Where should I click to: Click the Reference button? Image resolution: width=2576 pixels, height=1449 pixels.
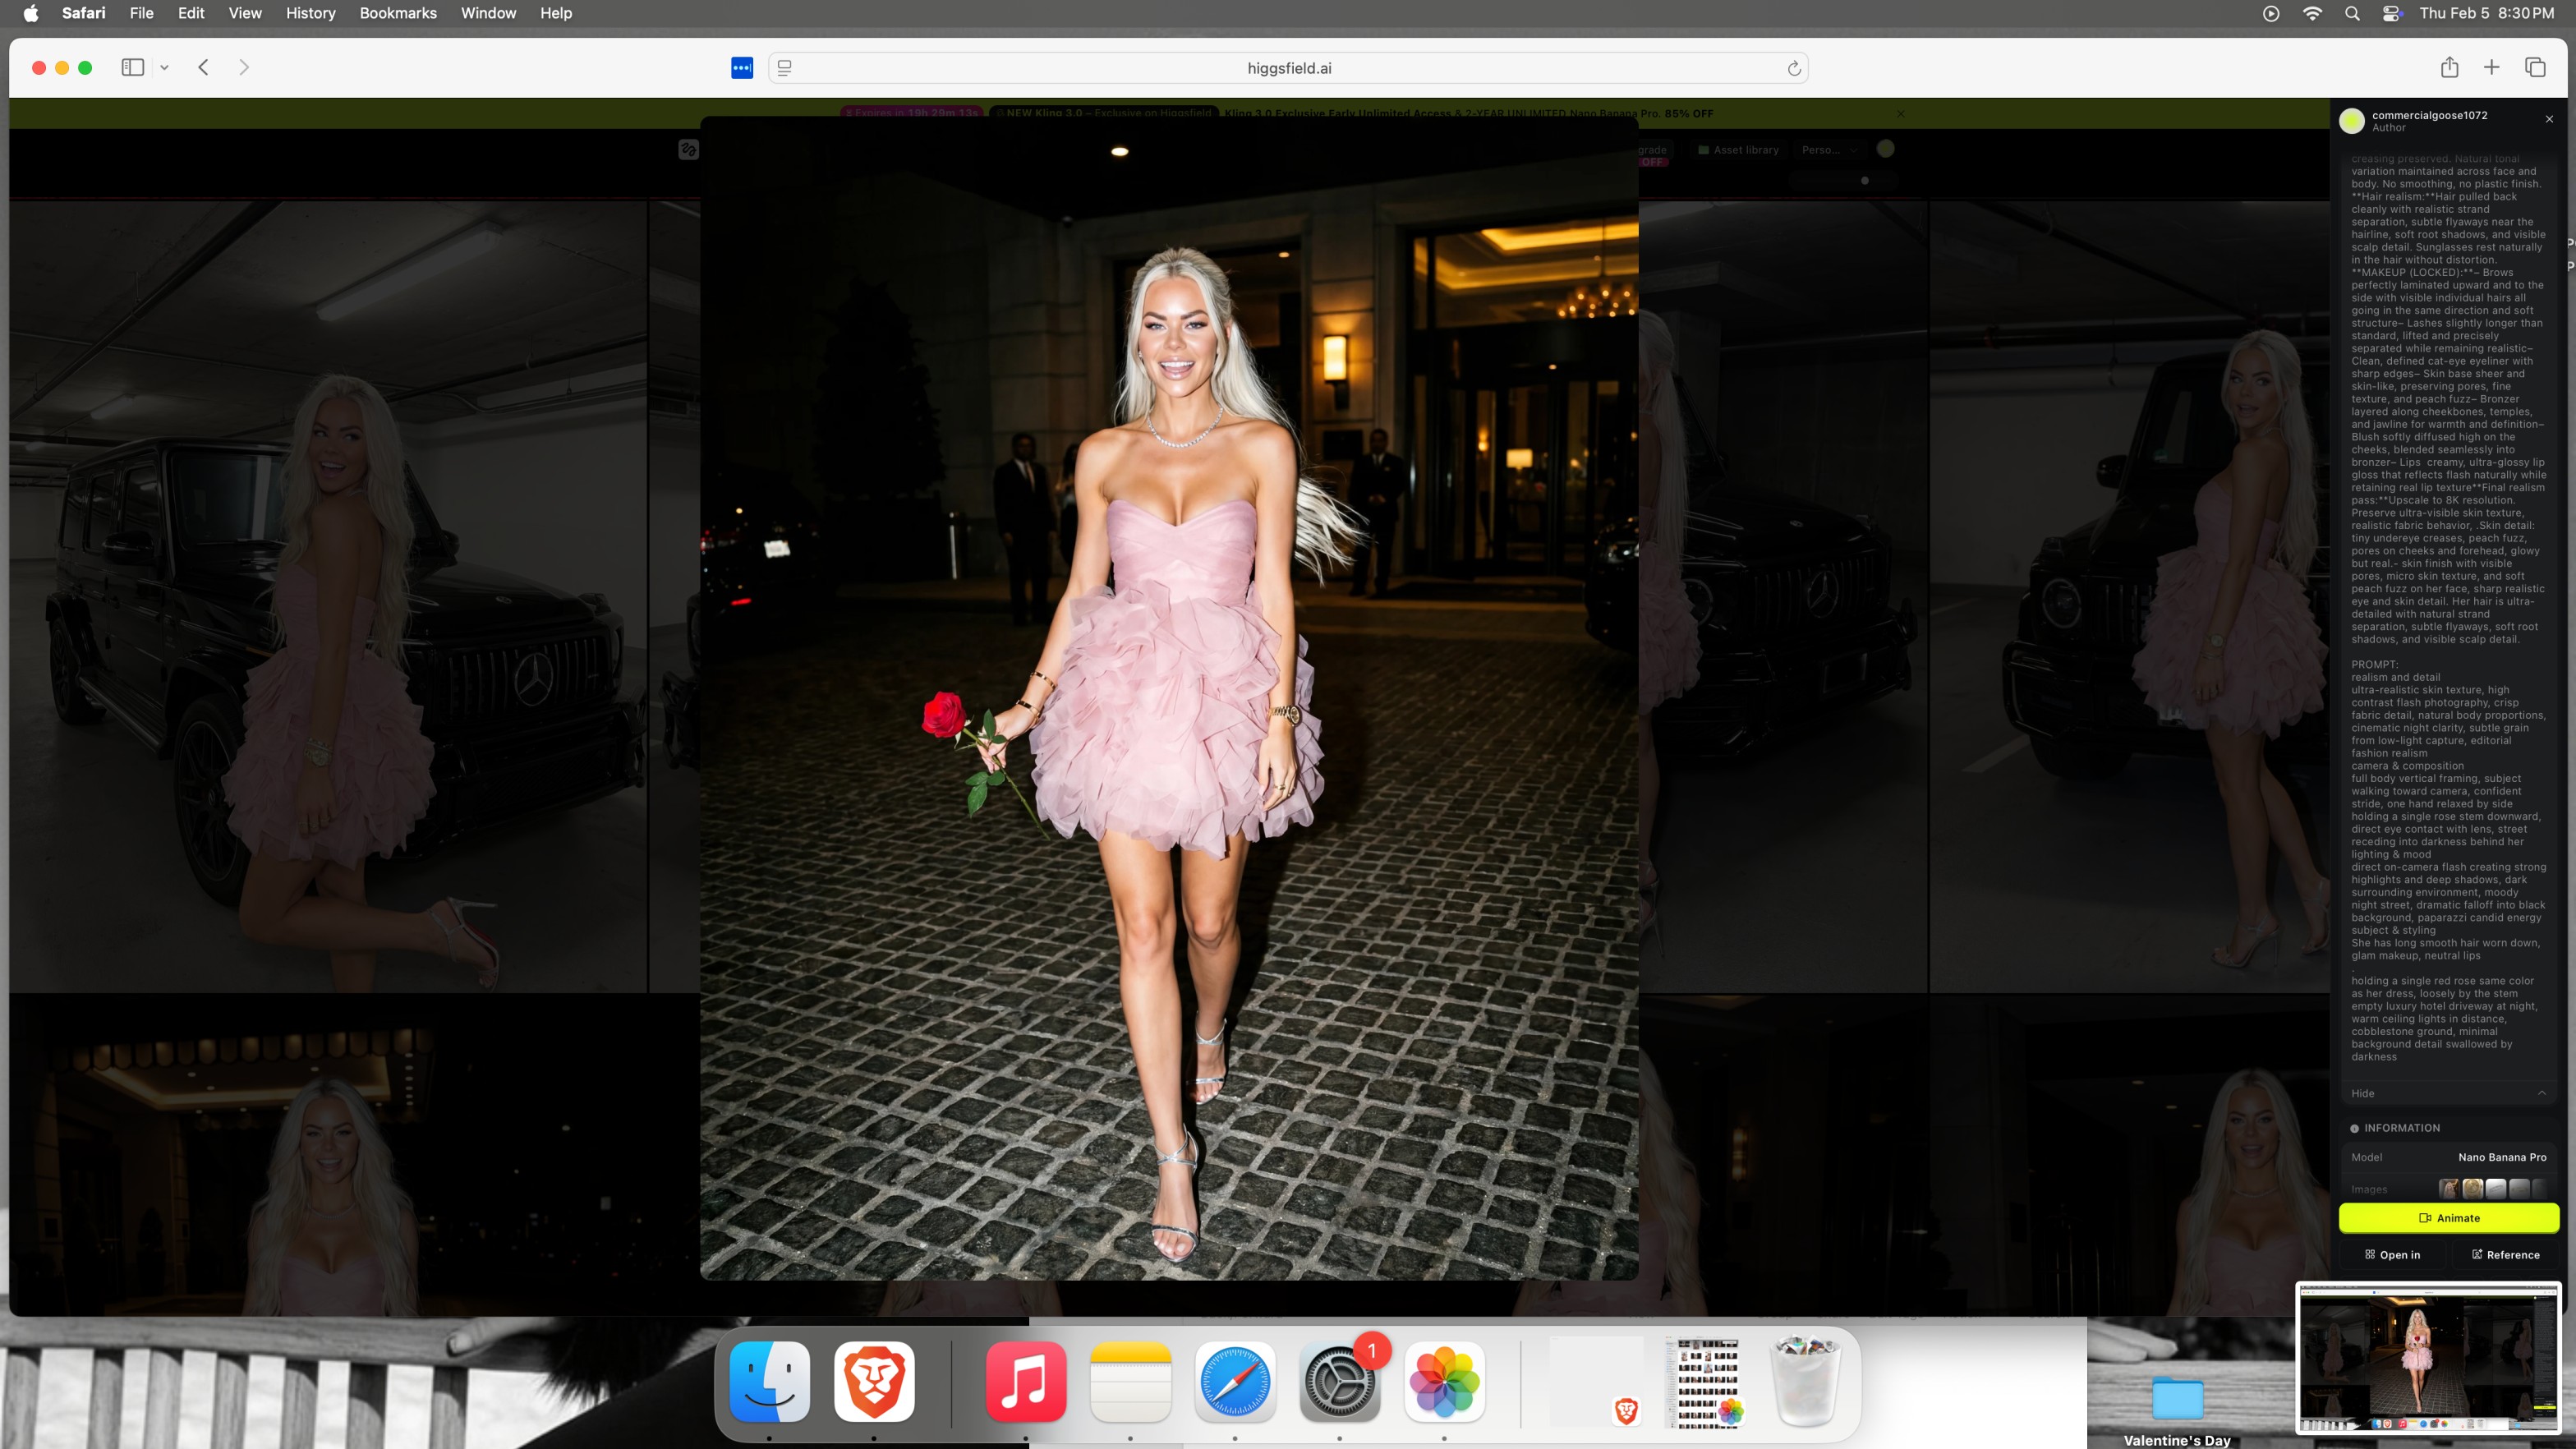[x=2505, y=1254]
